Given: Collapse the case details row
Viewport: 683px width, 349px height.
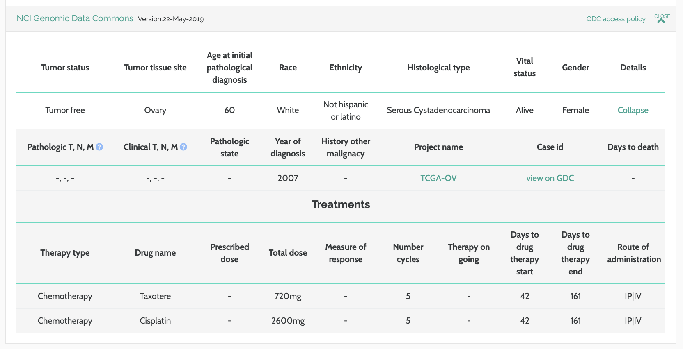Looking at the screenshot, I should point(633,110).
